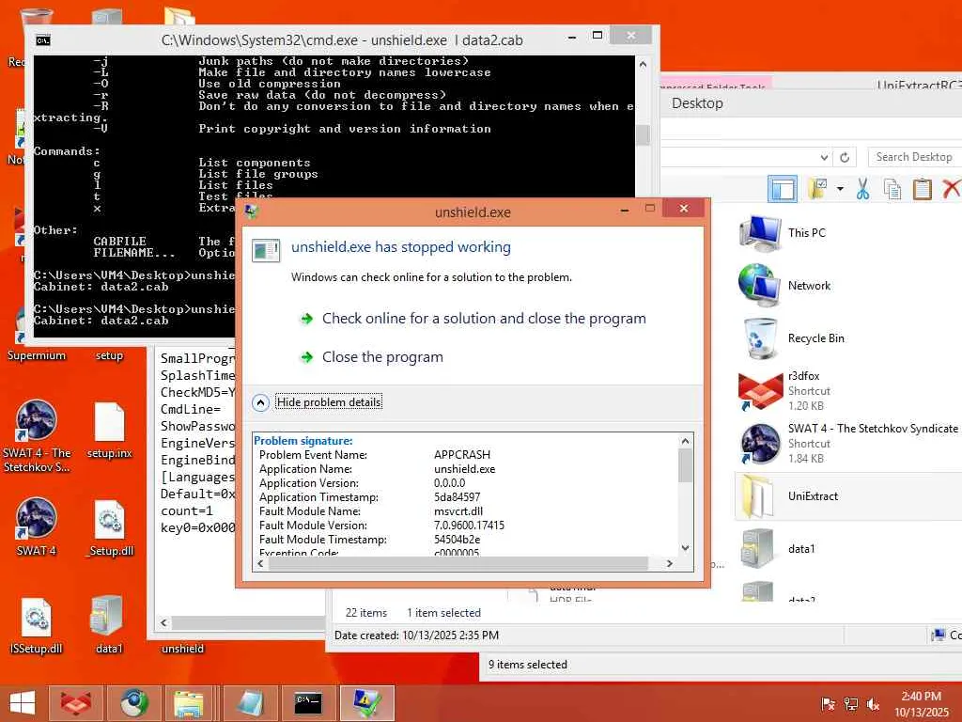Select data1 cabinet on desktop
Image resolution: width=962 pixels, height=722 pixels.
(x=109, y=624)
